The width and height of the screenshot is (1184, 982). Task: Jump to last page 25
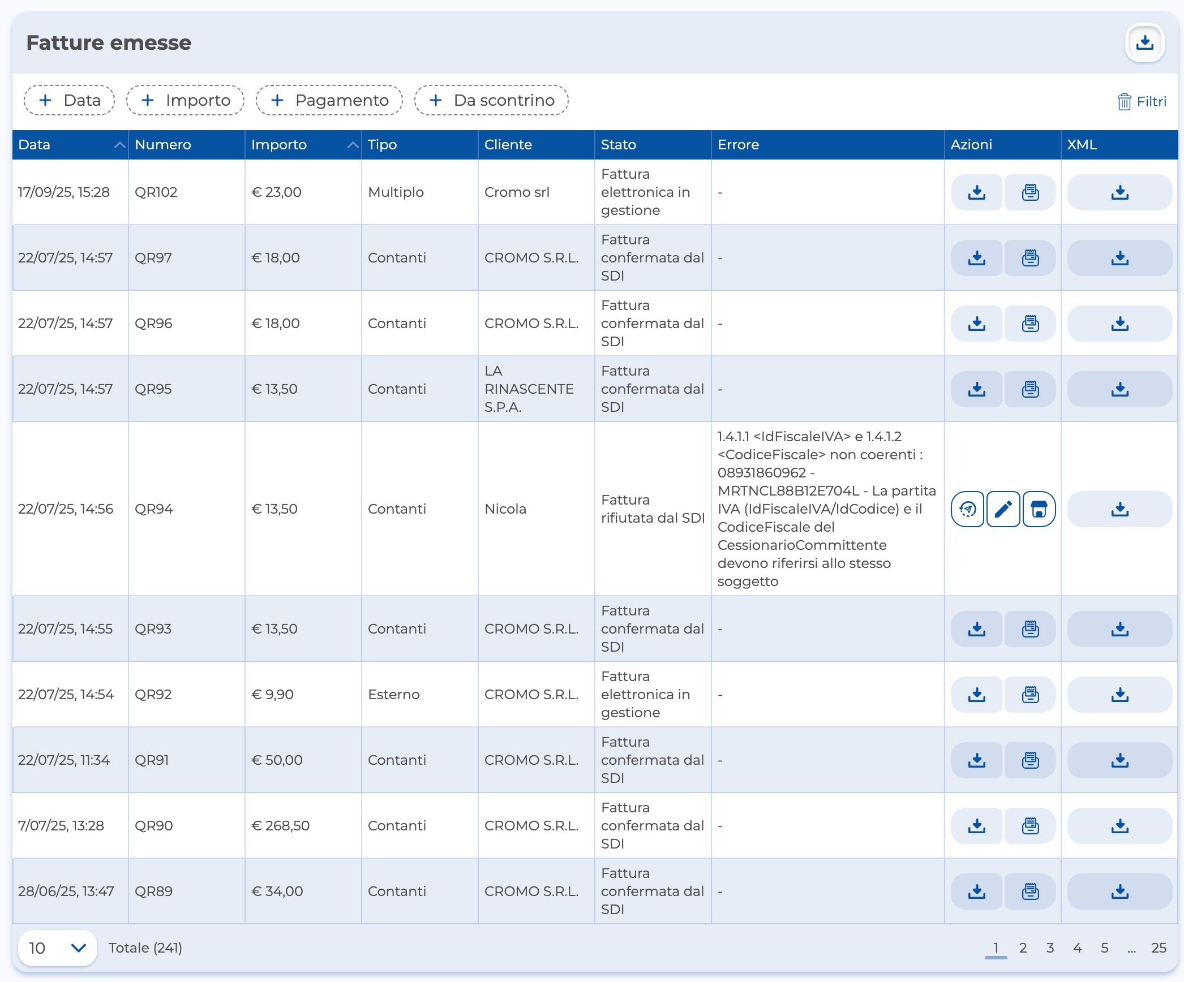tap(1159, 948)
